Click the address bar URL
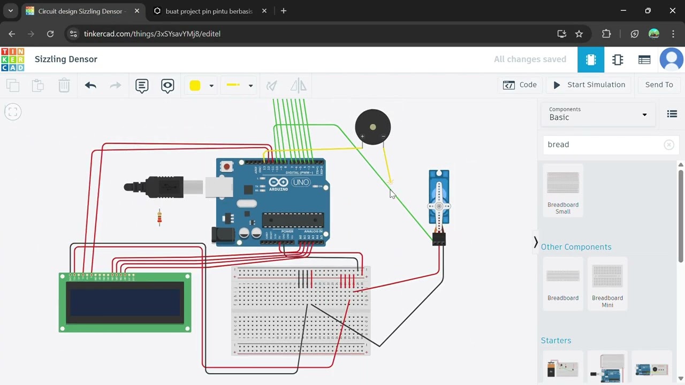Image resolution: width=685 pixels, height=385 pixels. [152, 34]
